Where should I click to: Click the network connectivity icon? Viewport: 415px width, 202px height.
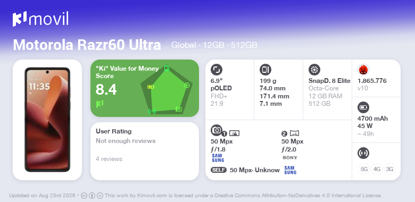point(363,153)
